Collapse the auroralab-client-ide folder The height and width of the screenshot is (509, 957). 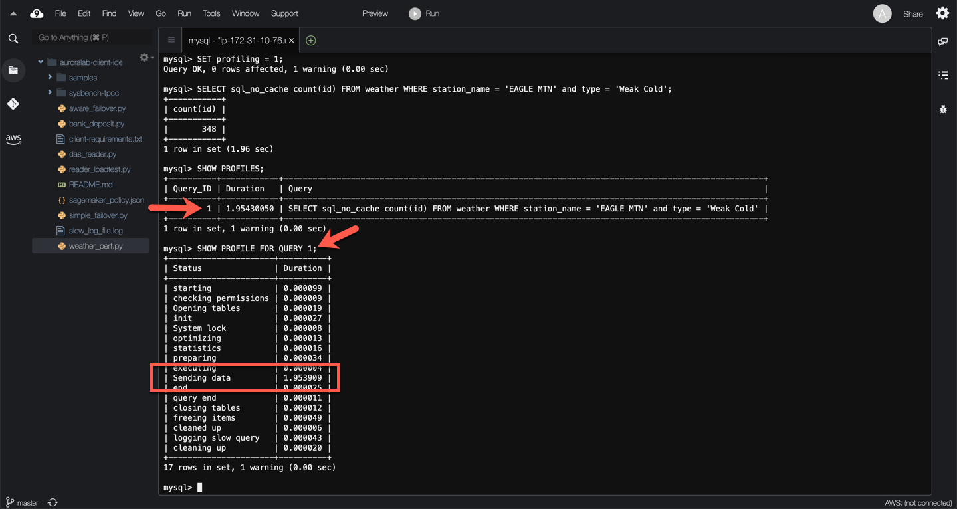[41, 62]
